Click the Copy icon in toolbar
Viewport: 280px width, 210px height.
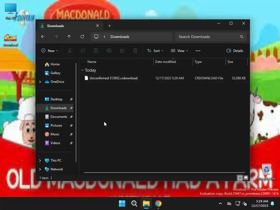click(x=83, y=51)
